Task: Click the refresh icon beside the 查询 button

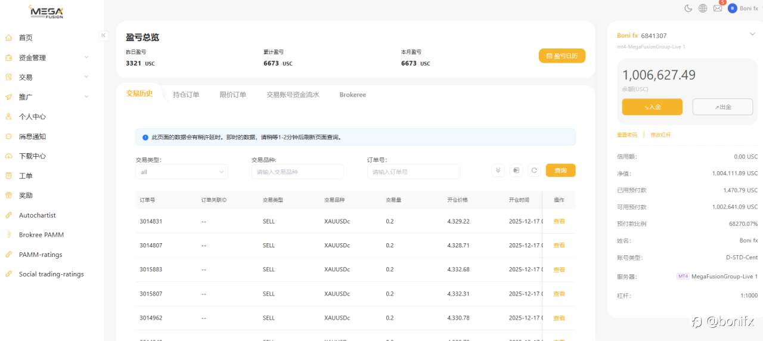Action: tap(534, 170)
